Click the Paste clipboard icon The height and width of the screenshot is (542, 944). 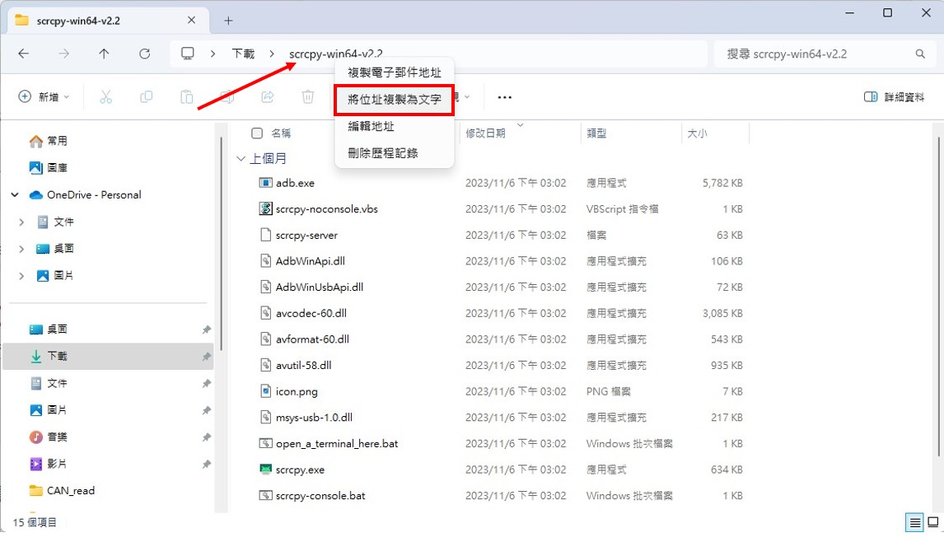[187, 97]
